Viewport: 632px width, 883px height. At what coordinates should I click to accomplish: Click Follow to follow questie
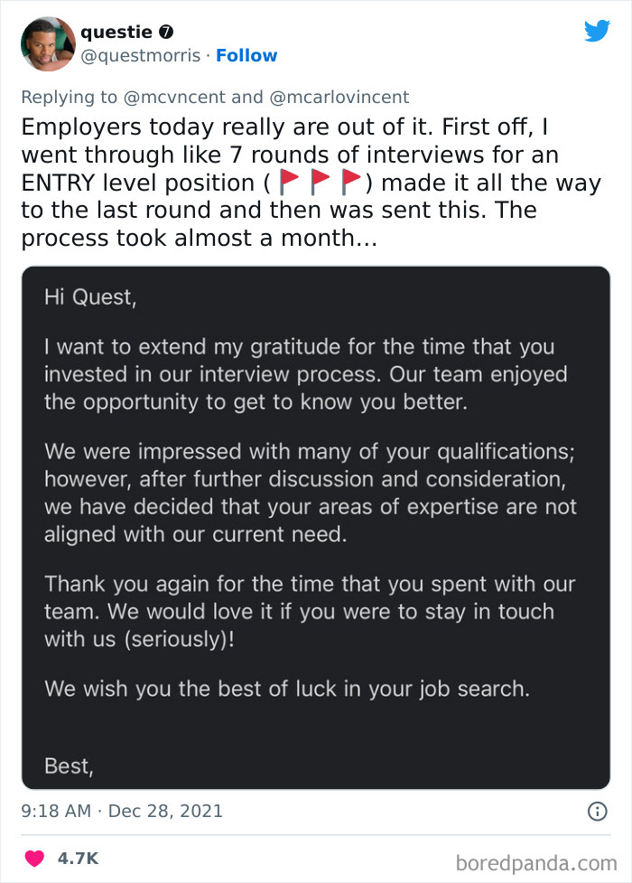click(x=246, y=56)
